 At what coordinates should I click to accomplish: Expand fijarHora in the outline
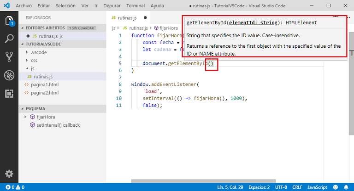coord(25,117)
